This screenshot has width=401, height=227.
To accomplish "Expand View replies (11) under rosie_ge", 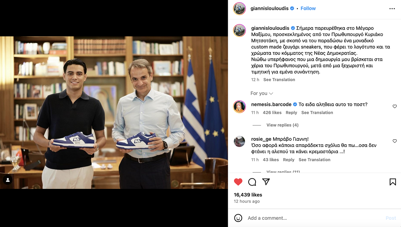I will [283, 171].
